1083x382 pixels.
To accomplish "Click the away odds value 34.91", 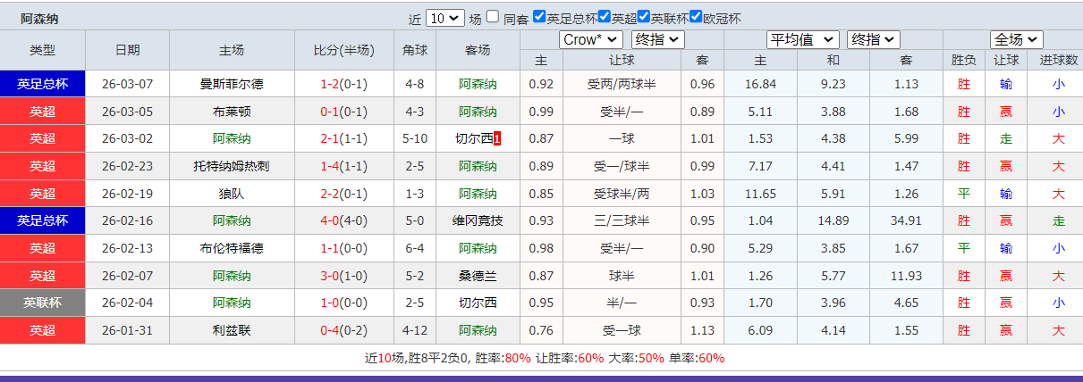I will [906, 220].
